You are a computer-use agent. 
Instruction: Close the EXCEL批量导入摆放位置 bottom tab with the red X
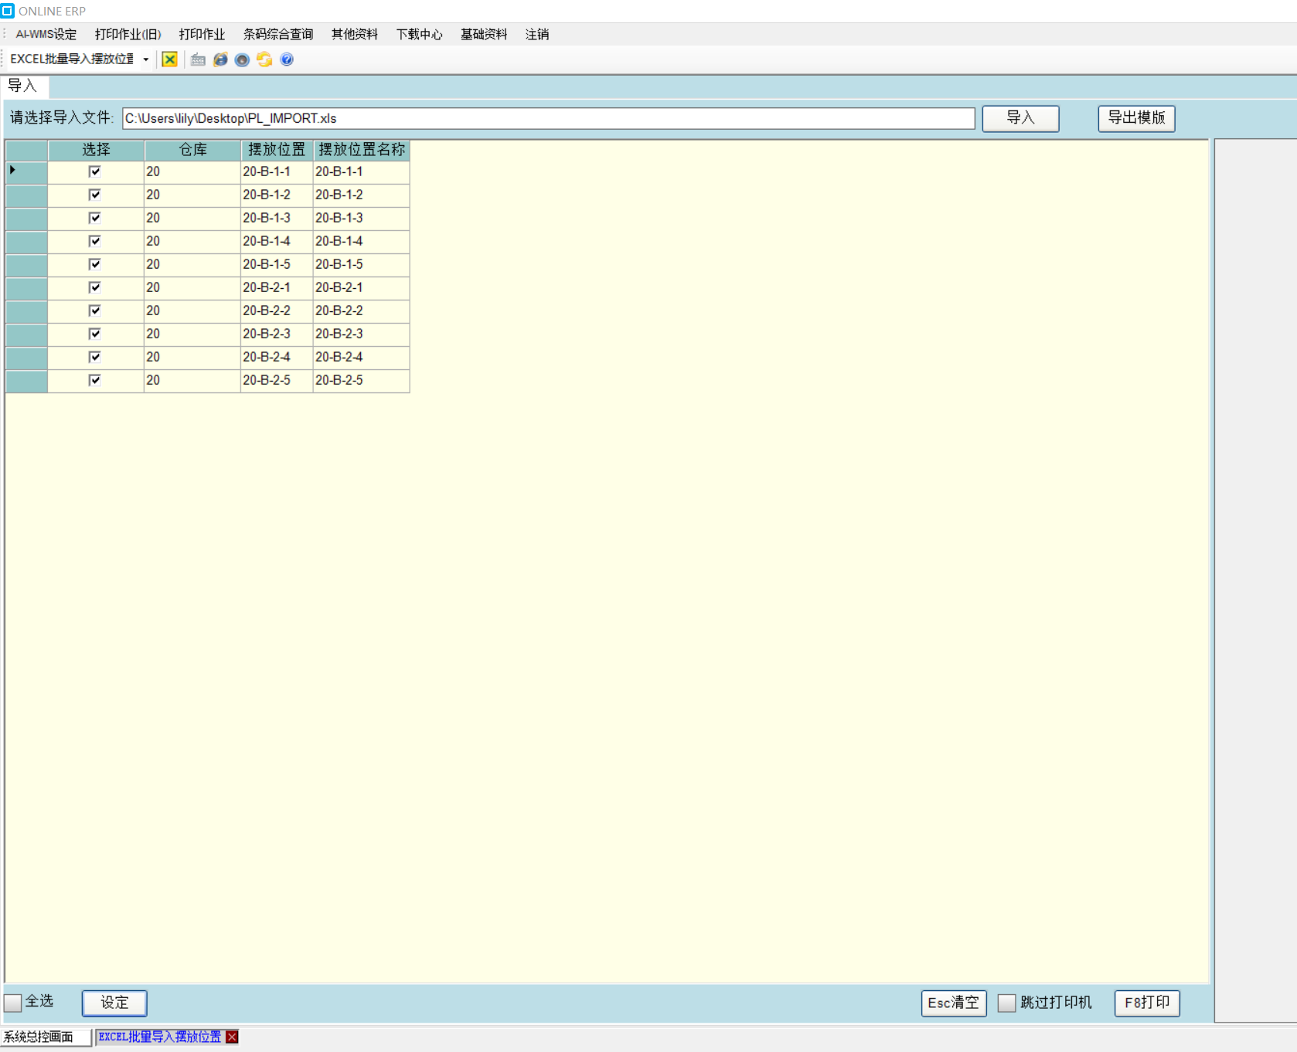coord(232,1037)
